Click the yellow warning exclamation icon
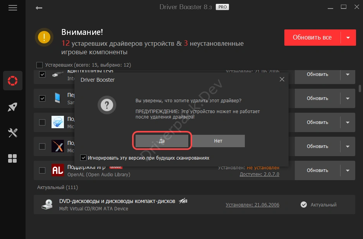 [x=44, y=37]
